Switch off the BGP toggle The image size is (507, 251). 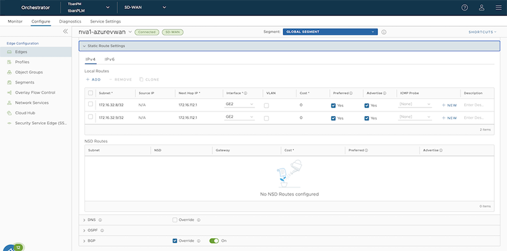click(214, 241)
